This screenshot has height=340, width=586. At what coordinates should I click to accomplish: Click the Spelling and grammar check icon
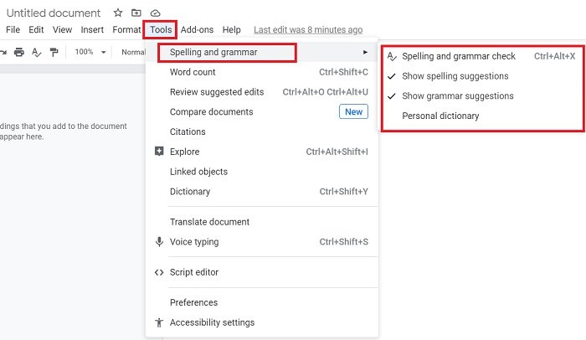pos(391,56)
